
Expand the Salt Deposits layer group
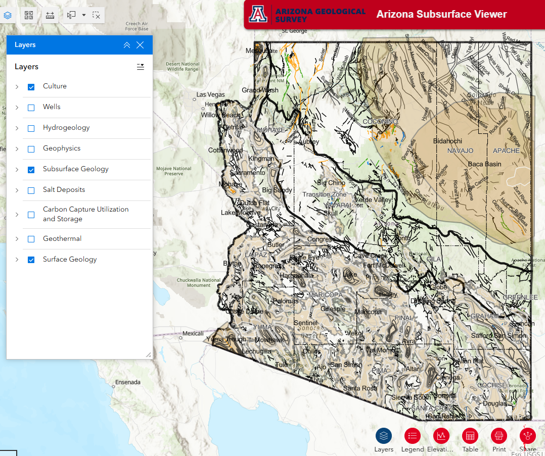click(x=17, y=190)
